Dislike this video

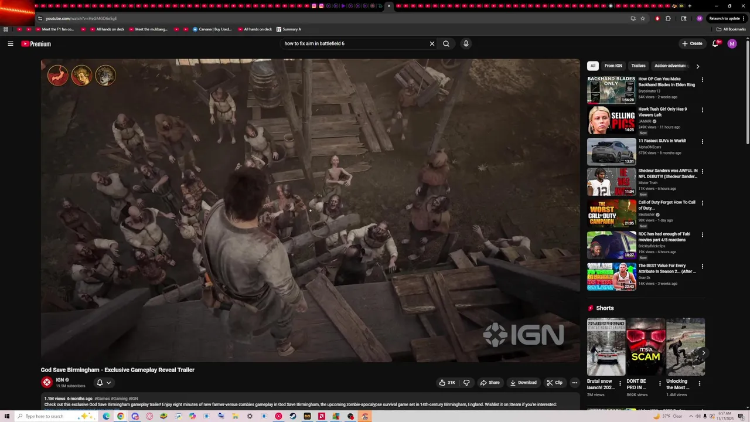[466, 383]
